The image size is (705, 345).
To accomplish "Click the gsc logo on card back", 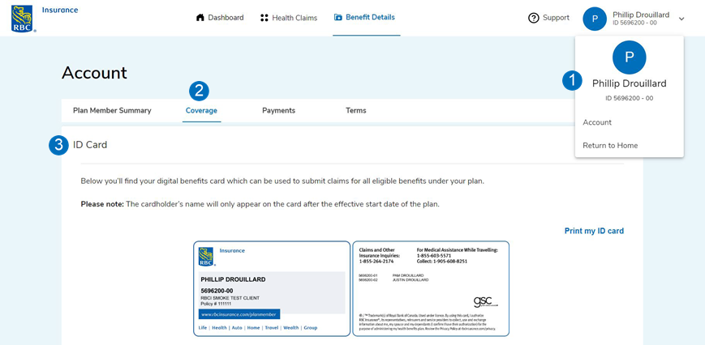I will tap(486, 302).
